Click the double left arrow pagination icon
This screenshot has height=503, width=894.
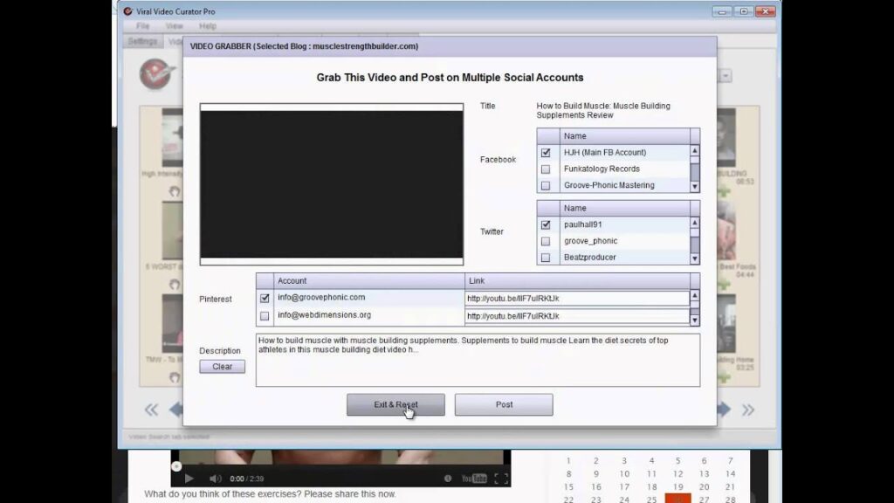pyautogui.click(x=151, y=410)
